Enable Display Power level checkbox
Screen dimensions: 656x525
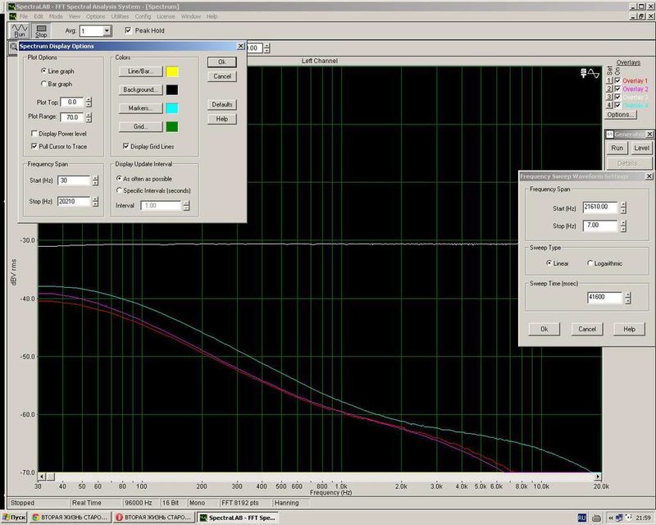click(x=34, y=134)
